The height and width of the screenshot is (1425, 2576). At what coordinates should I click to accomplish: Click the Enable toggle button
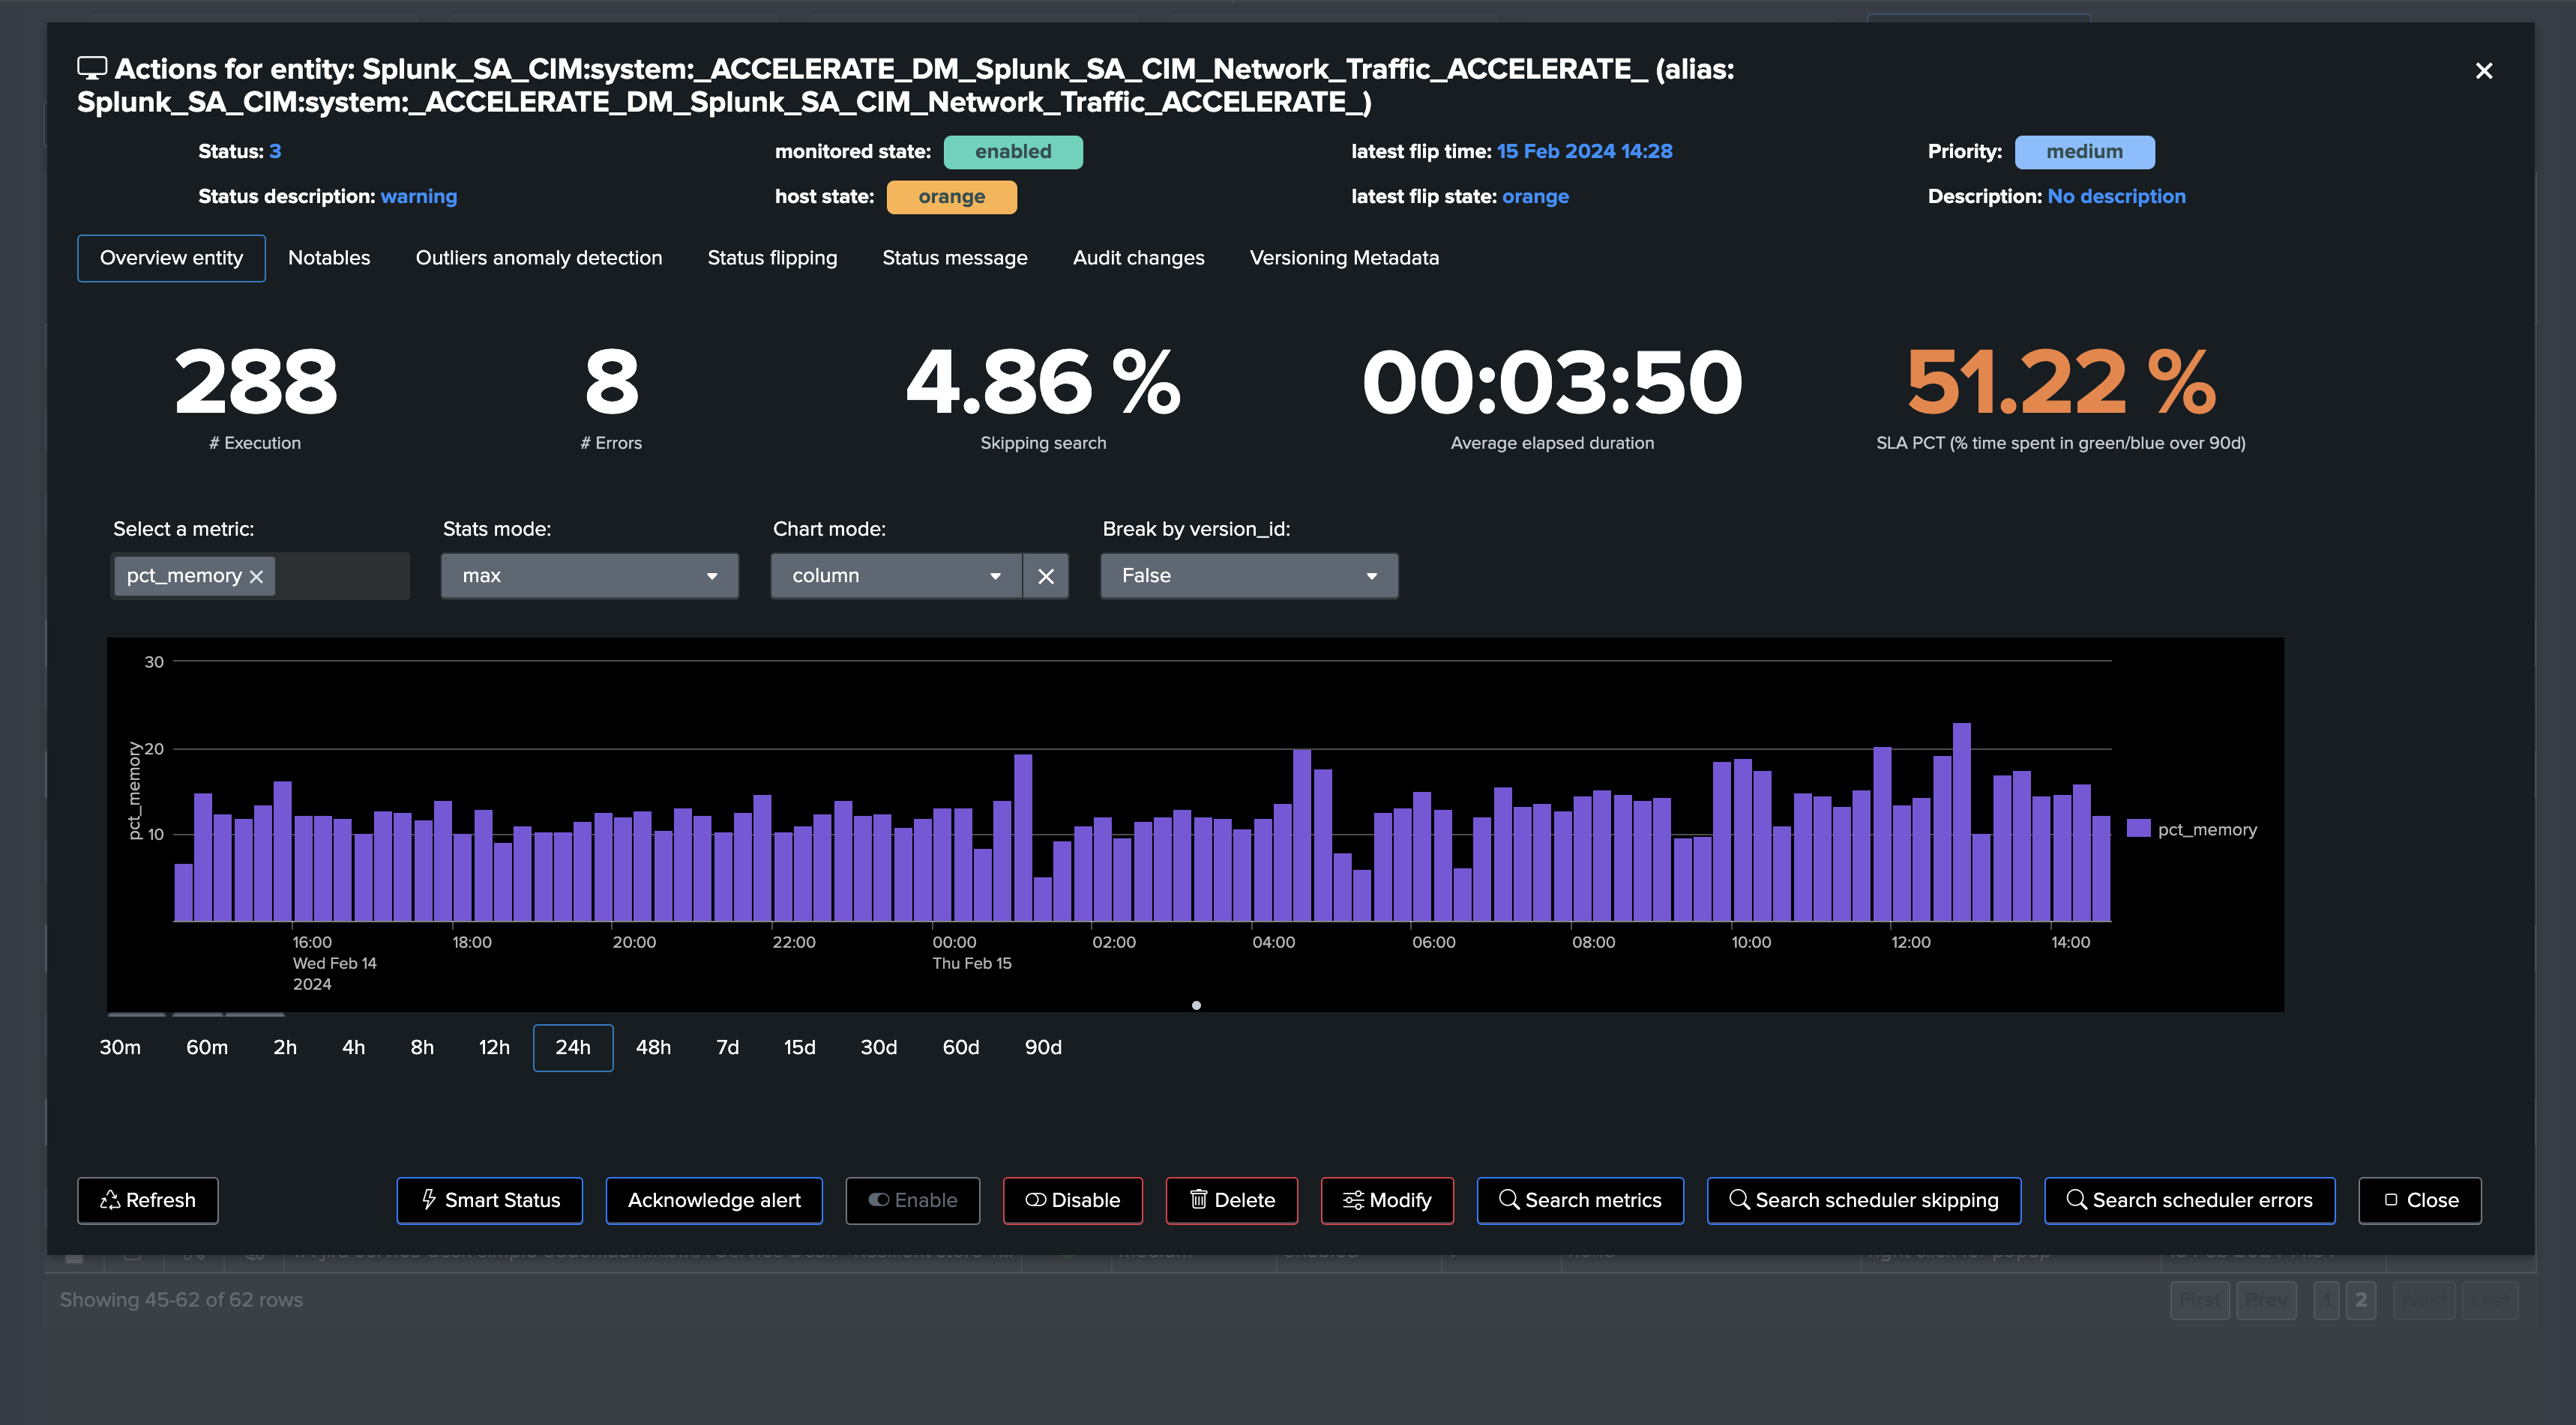pyautogui.click(x=912, y=1200)
